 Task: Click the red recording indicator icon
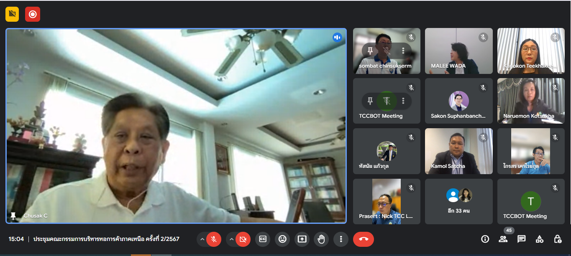click(x=33, y=14)
